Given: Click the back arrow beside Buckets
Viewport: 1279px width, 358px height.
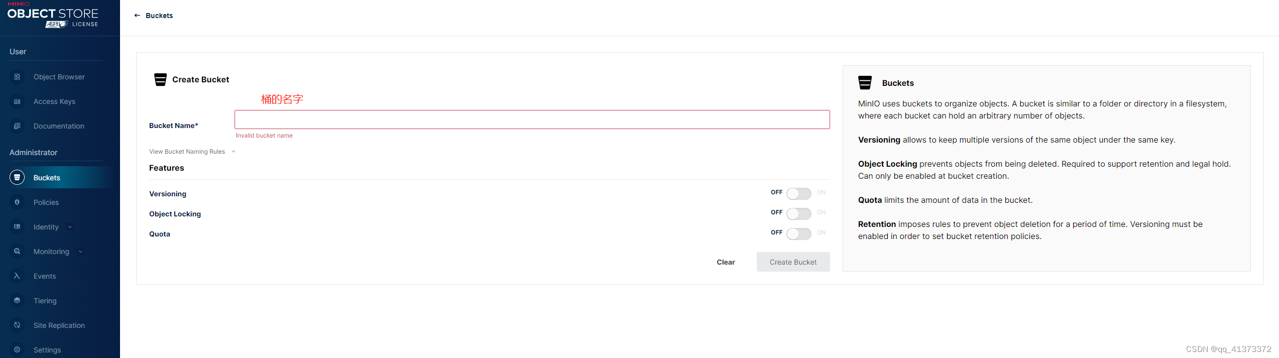Looking at the screenshot, I should coord(137,16).
